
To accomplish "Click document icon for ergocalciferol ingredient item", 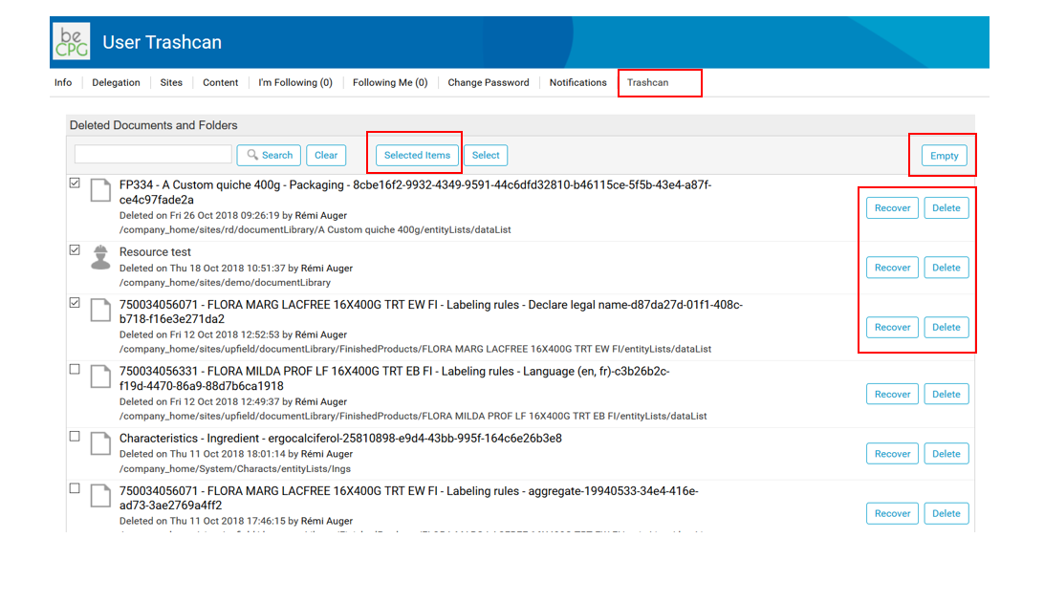I will 100,443.
